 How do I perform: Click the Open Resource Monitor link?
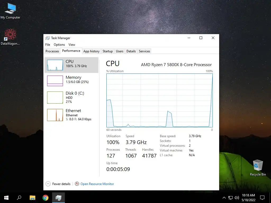pos(97,184)
